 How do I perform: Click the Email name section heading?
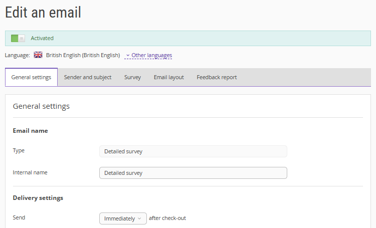click(x=30, y=130)
